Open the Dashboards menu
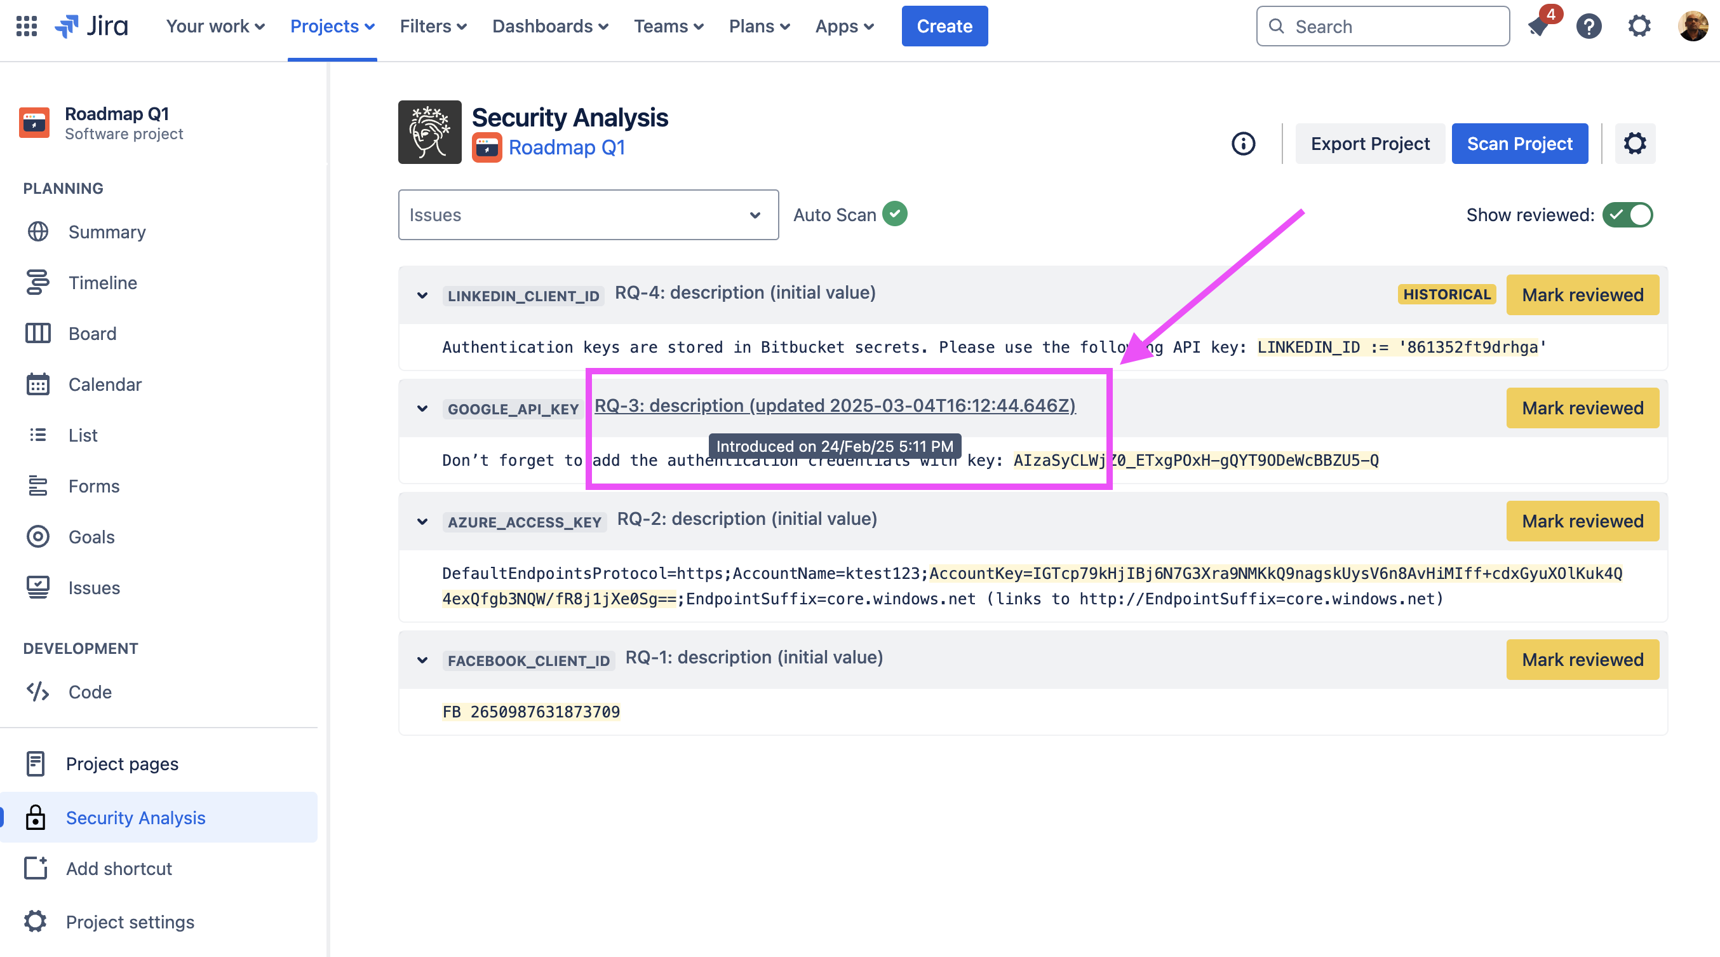Screen dimensions: 1720x957 click(550, 26)
